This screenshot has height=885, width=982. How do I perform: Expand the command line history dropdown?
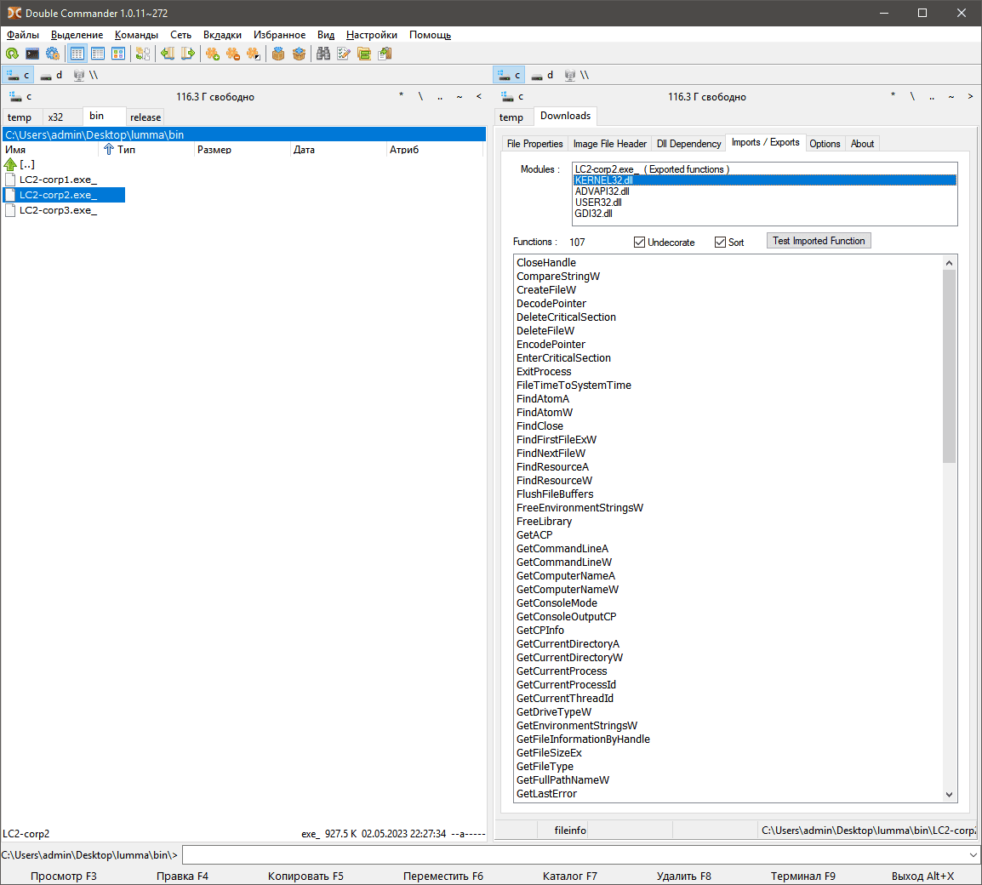click(x=973, y=854)
